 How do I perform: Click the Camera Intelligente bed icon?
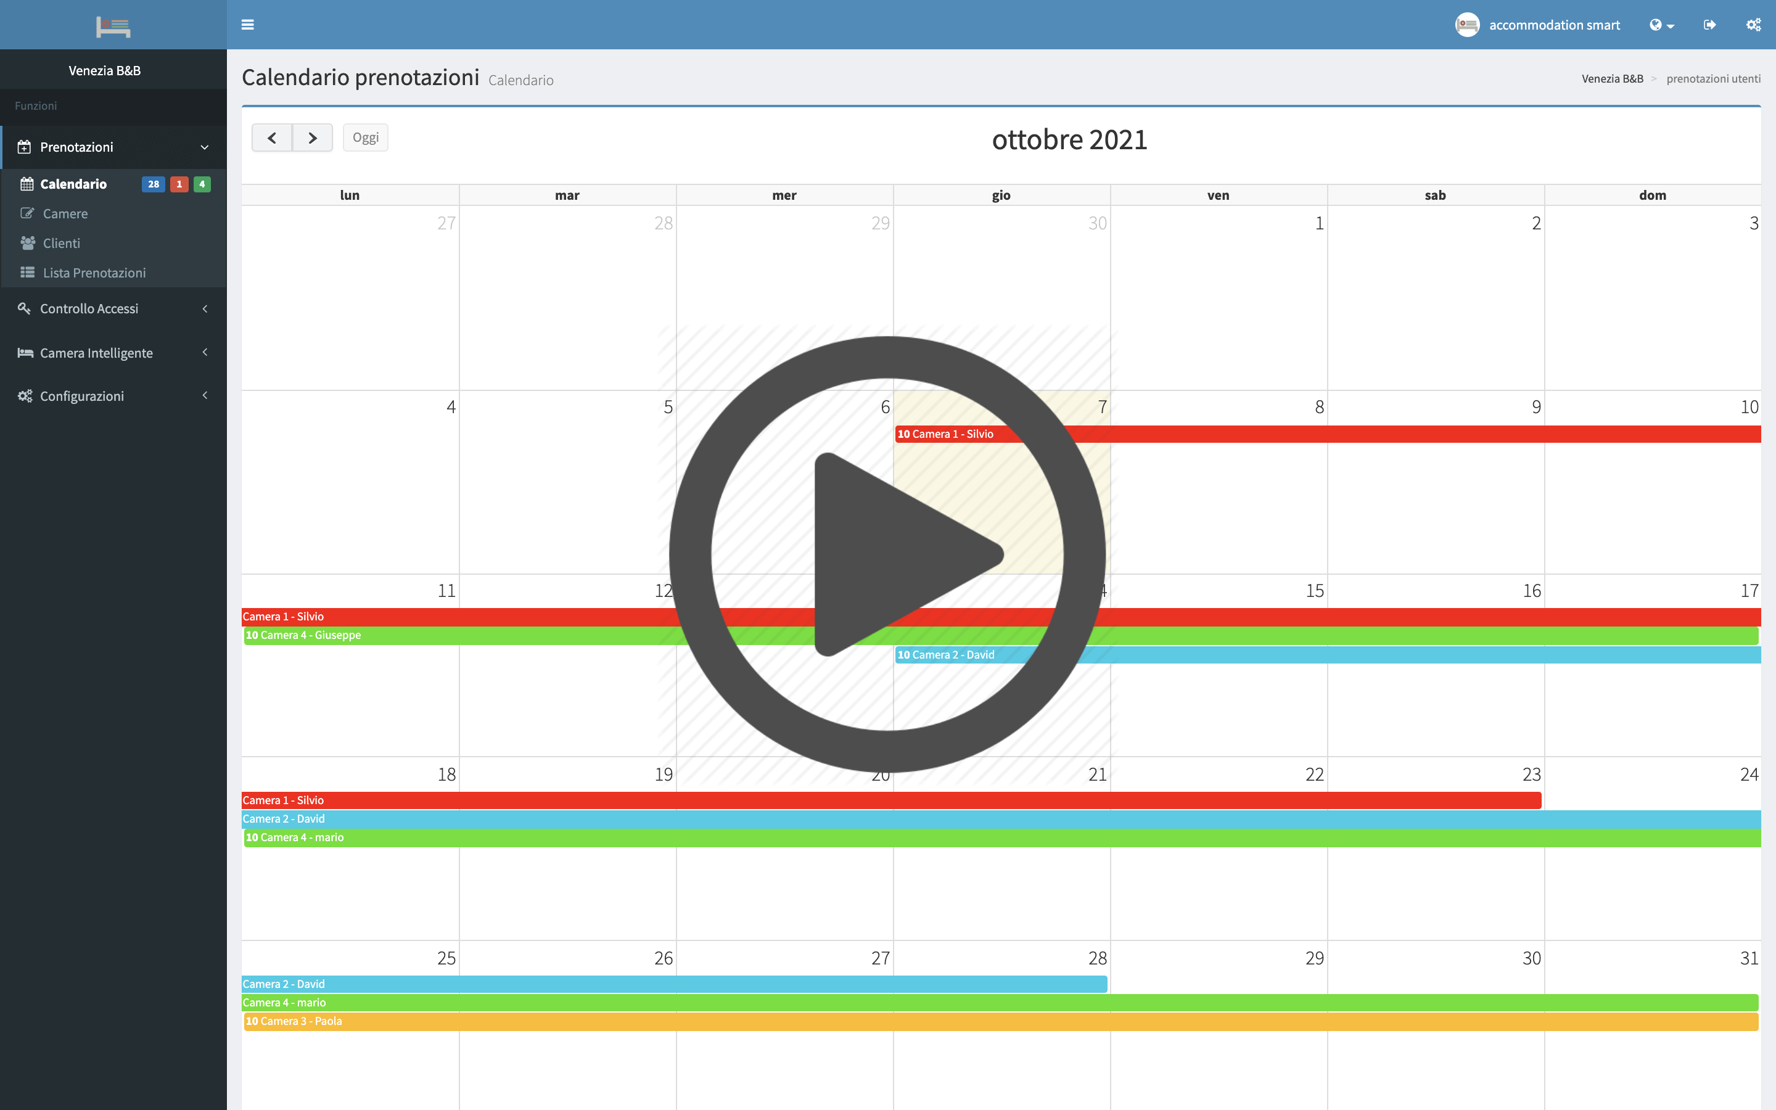click(x=26, y=352)
